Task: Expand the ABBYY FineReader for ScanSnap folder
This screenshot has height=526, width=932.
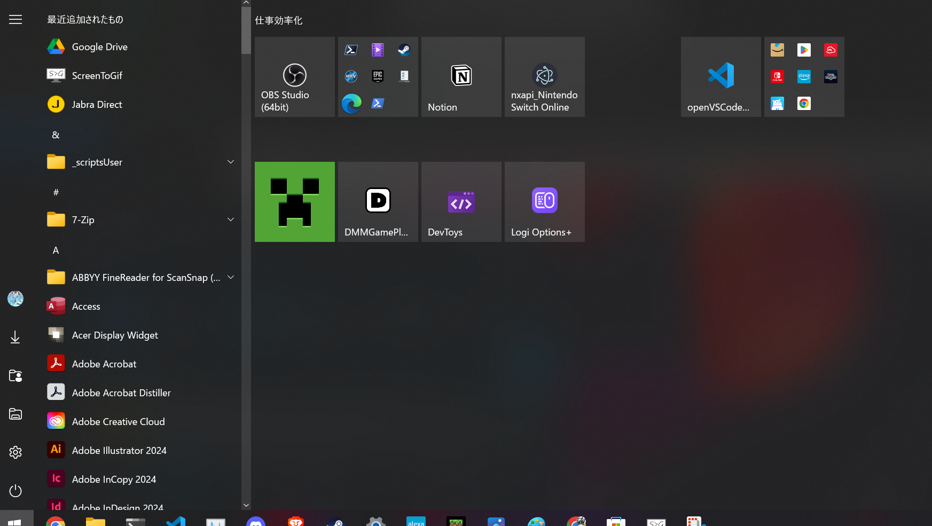Action: (231, 277)
